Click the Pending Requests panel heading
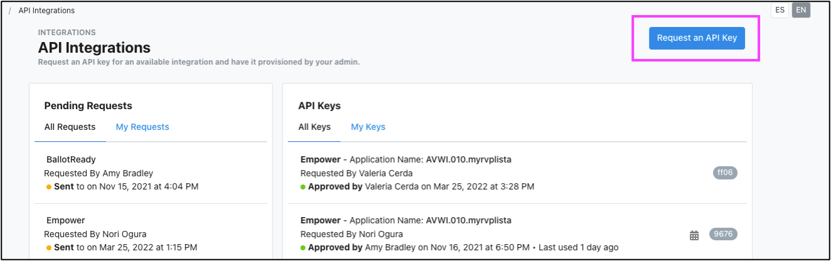 [88, 106]
